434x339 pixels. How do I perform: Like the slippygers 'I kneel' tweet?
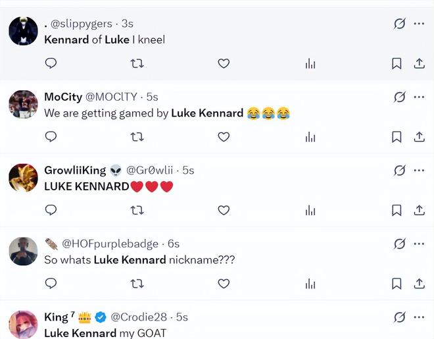tap(224, 63)
